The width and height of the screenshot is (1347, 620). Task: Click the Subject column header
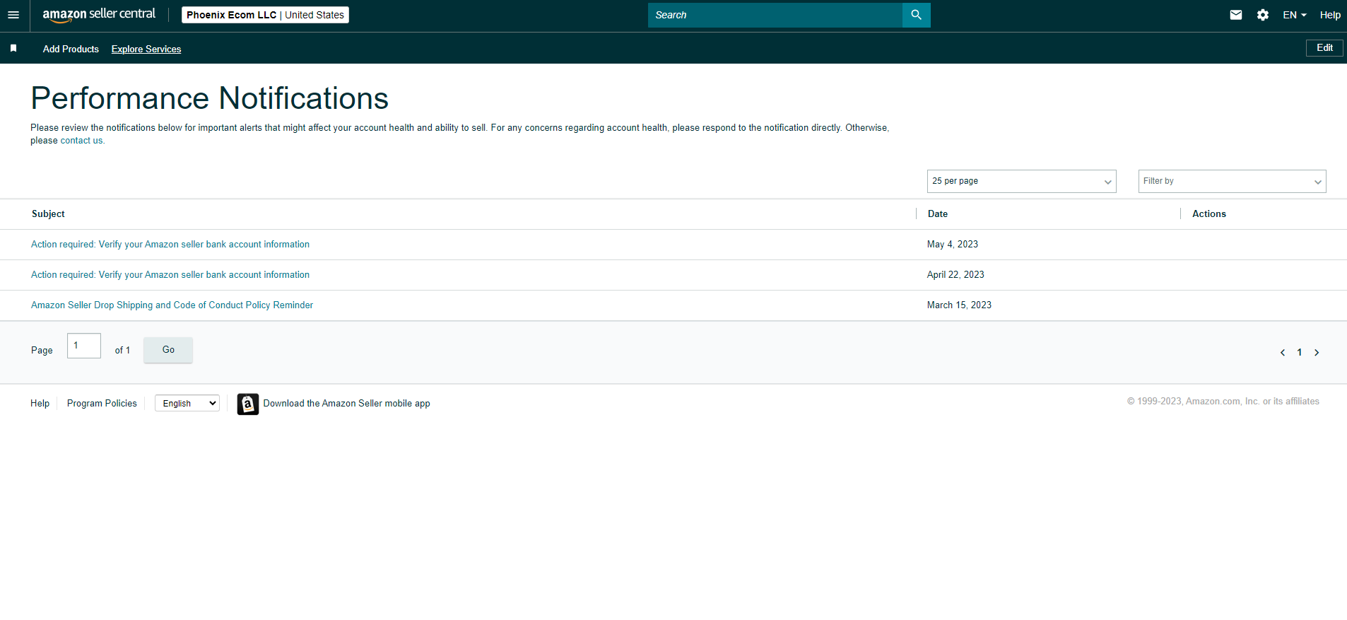click(48, 214)
